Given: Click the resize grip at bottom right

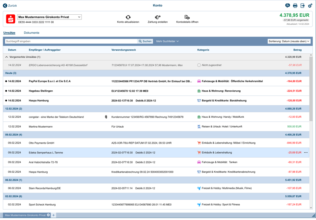Looking at the screenshot, I should pyautogui.click(x=313, y=215).
